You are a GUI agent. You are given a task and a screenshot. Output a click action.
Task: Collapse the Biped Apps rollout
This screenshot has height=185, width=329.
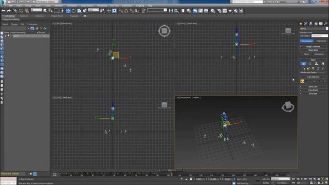313,50
